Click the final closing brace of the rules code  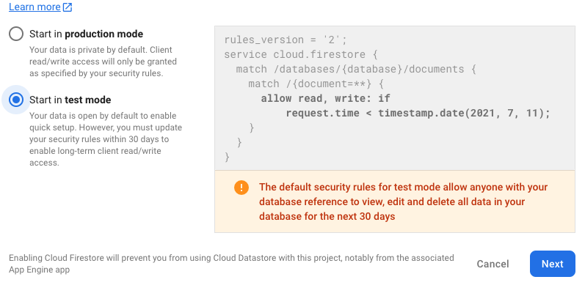tap(227, 157)
